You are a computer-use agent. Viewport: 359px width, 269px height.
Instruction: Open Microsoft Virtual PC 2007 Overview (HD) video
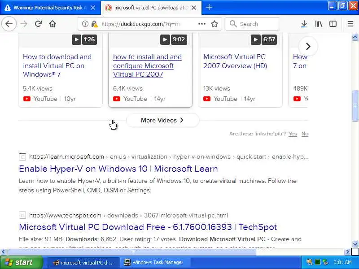point(235,61)
